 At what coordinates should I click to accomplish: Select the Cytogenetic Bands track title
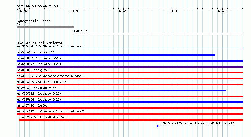coord(34,21)
